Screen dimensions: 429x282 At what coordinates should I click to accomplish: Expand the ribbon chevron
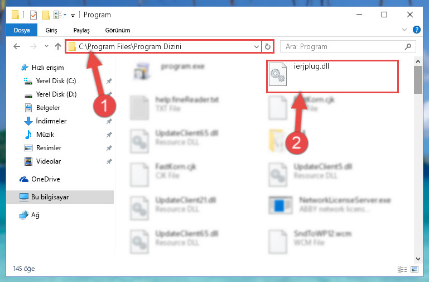(404, 30)
